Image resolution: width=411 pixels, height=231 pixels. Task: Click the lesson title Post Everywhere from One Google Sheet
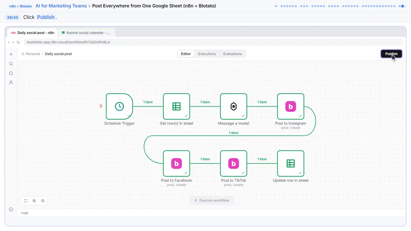coord(154,6)
